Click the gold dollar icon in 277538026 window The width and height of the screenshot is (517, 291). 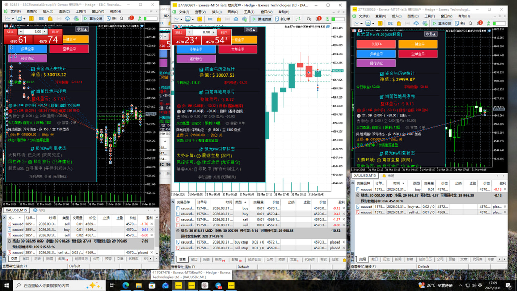pos(380,23)
